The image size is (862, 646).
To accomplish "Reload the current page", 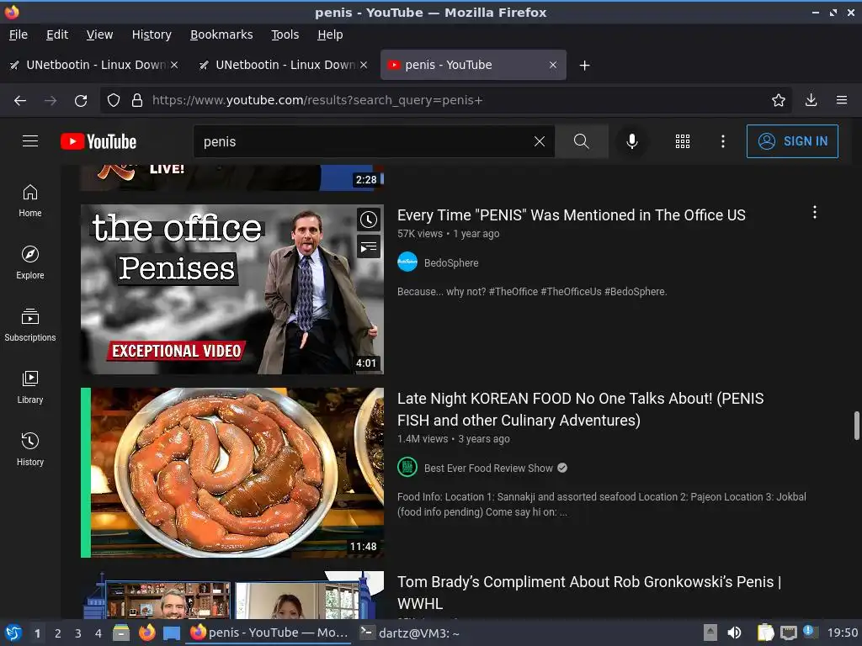I will click(81, 101).
